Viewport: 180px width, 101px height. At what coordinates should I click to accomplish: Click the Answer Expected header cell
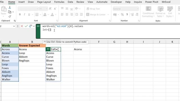point(32,45)
